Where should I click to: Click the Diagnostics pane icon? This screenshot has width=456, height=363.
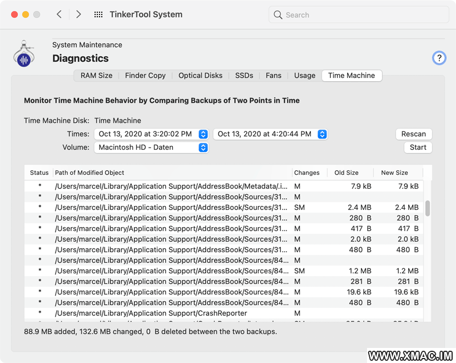[x=24, y=54]
